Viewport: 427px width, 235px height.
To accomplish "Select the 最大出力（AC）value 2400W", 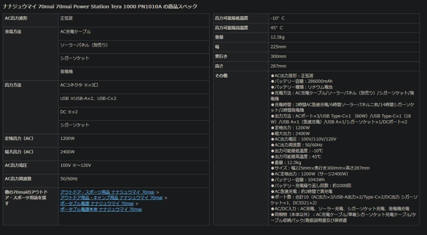I will pyautogui.click(x=68, y=152).
